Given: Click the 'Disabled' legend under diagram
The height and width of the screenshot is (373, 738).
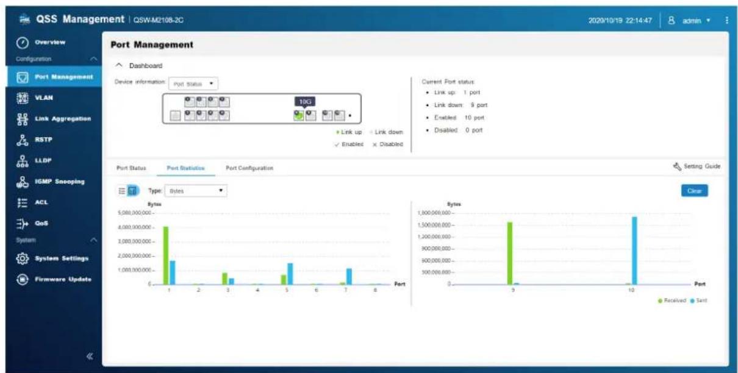Looking at the screenshot, I should [x=387, y=143].
